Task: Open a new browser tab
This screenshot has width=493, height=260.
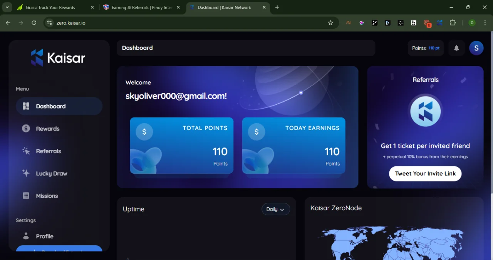Action: click(x=277, y=7)
